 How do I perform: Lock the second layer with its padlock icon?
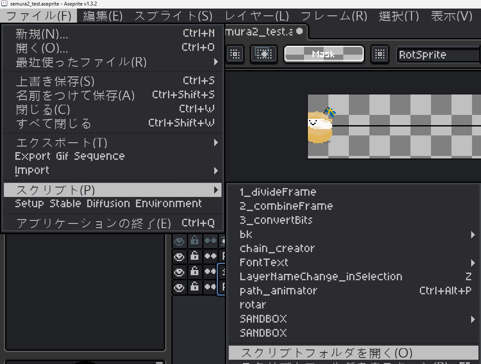click(x=195, y=271)
